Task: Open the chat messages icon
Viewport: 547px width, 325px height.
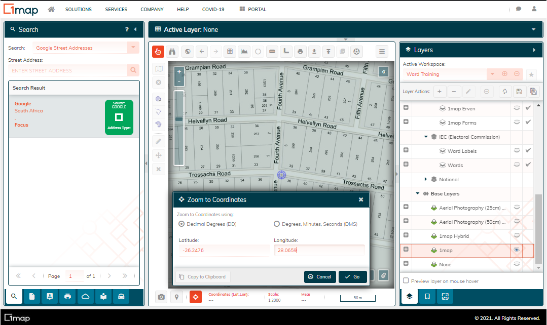Action: tap(519, 9)
